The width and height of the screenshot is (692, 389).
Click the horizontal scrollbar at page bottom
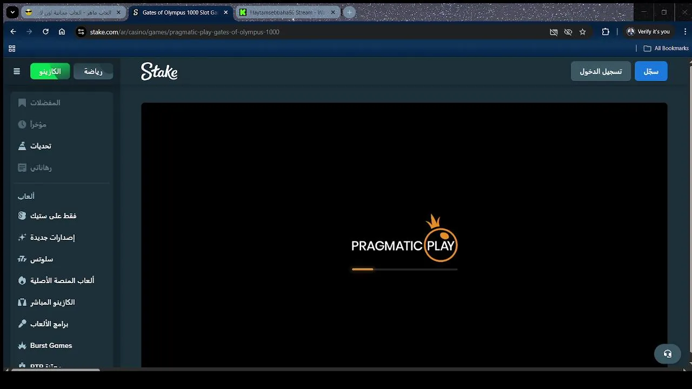tap(56, 370)
